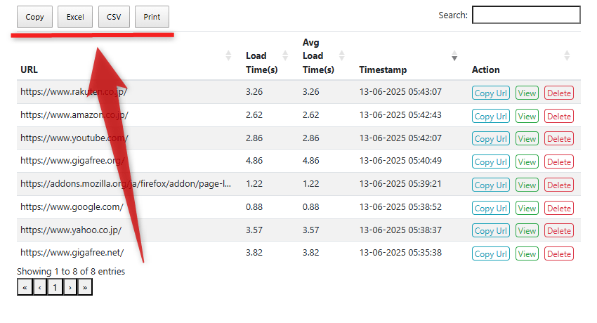The image size is (597, 323).
Task: Copy Url for youtube.com row
Action: coord(491,138)
